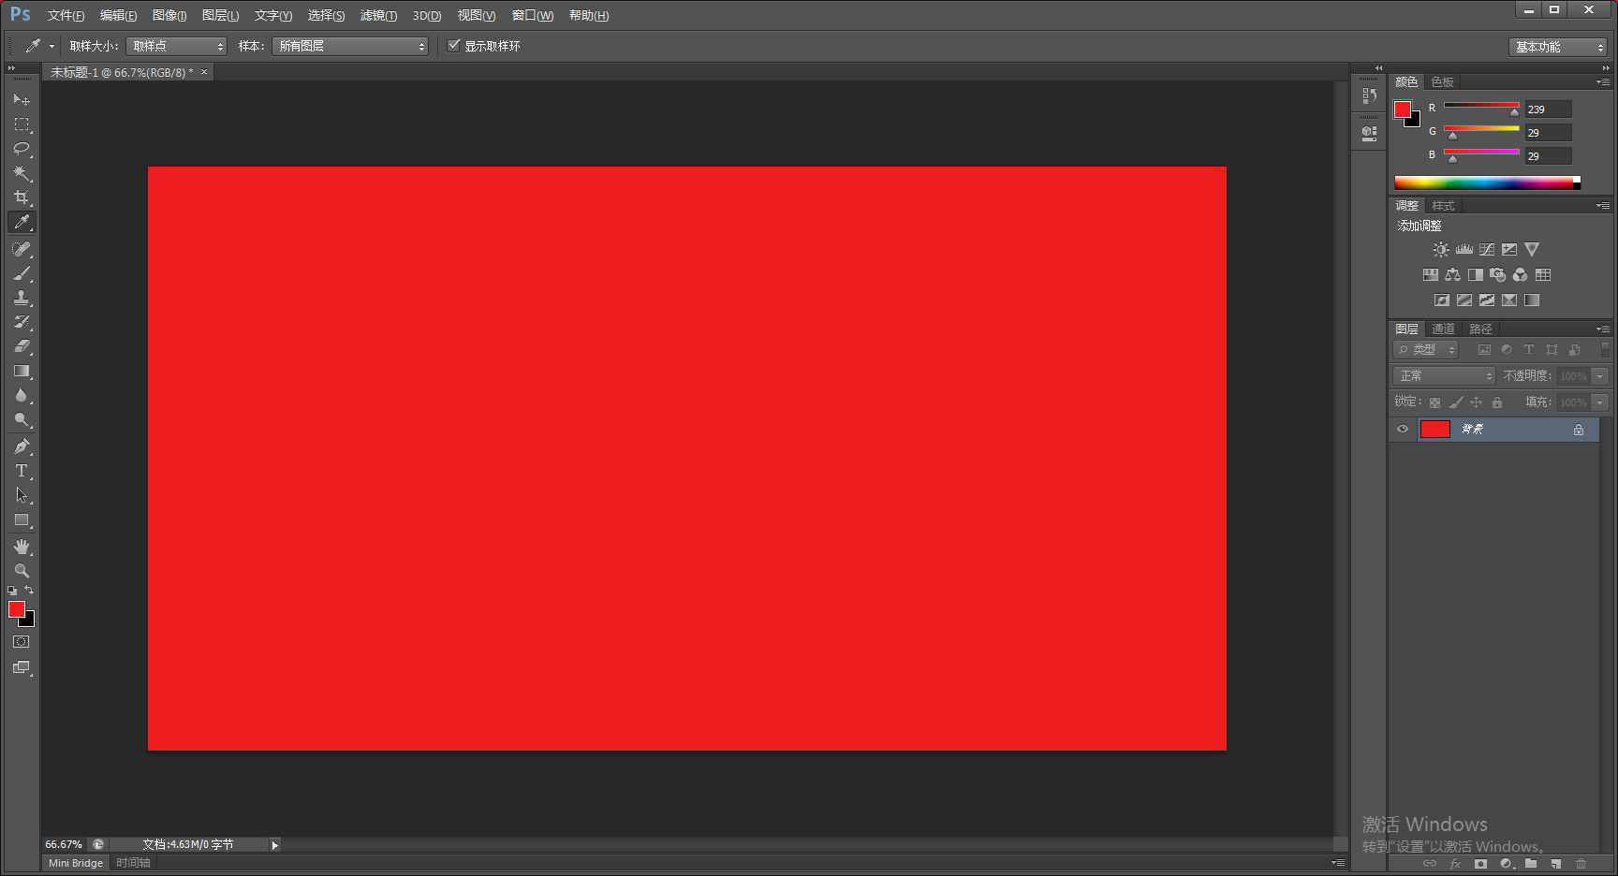The image size is (1618, 876).
Task: Hide the 背景 layer visibility eye
Action: coord(1403,430)
